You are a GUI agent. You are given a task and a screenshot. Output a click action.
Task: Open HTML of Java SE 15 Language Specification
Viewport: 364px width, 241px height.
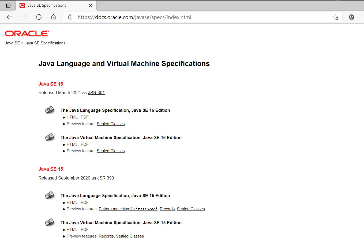[x=72, y=202]
